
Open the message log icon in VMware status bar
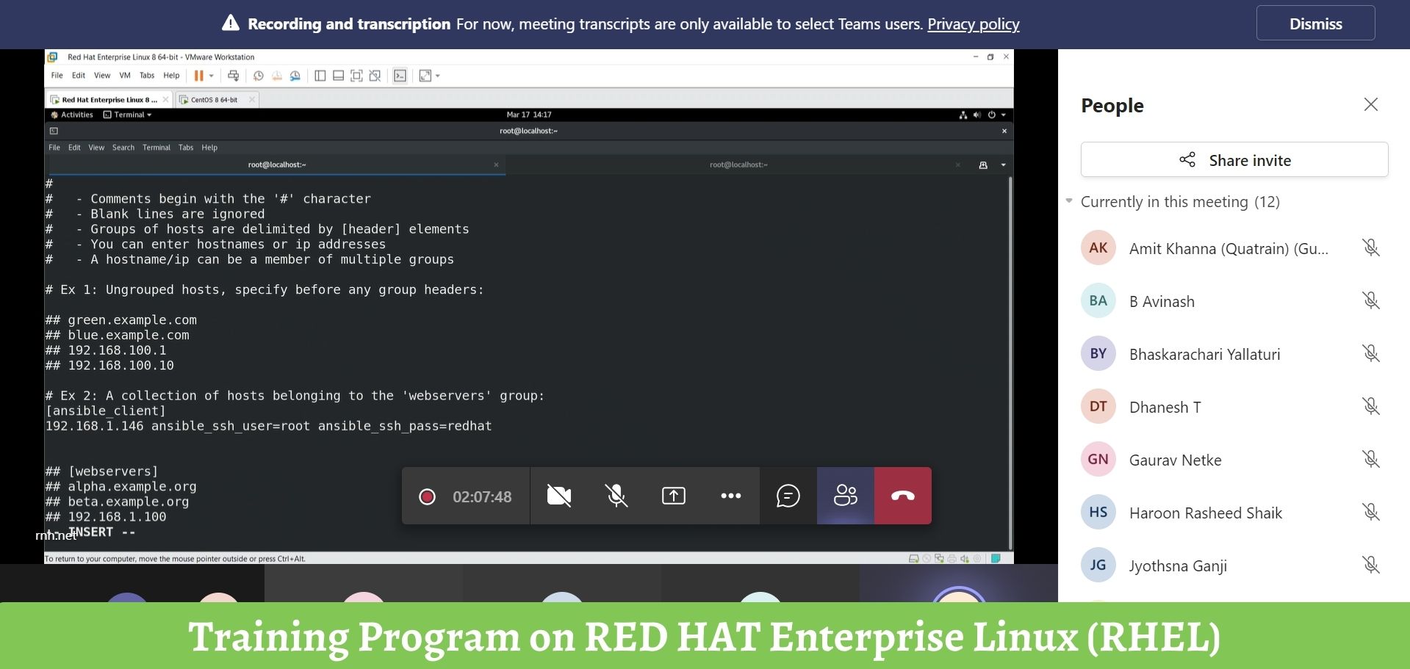point(996,559)
